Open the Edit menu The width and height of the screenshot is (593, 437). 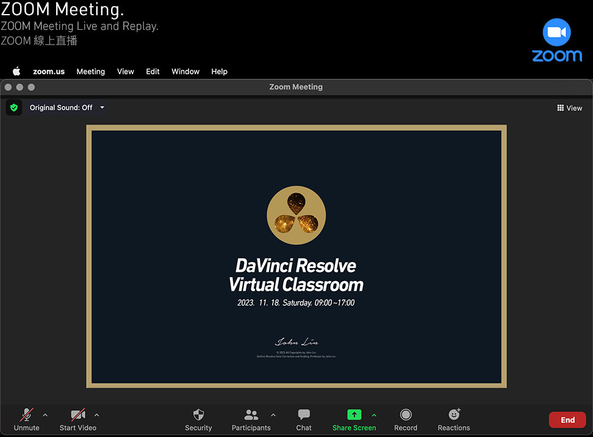point(153,71)
